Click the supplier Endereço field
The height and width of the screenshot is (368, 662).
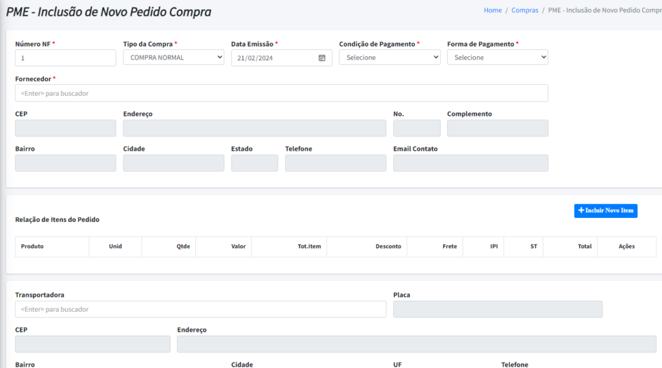(x=254, y=128)
